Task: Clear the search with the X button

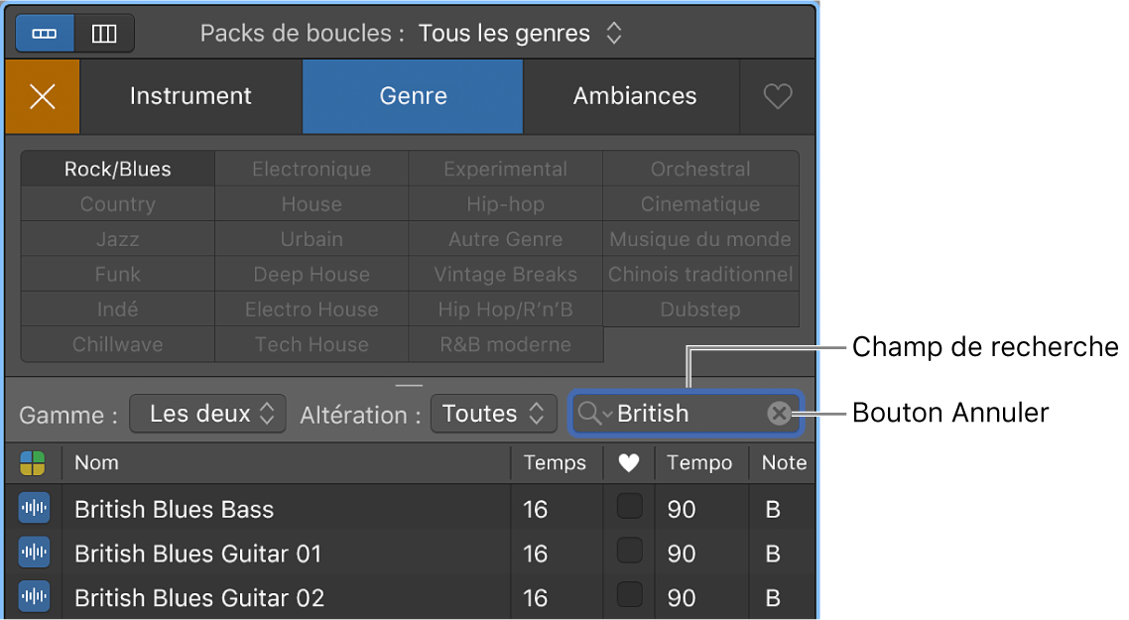Action: pos(778,414)
